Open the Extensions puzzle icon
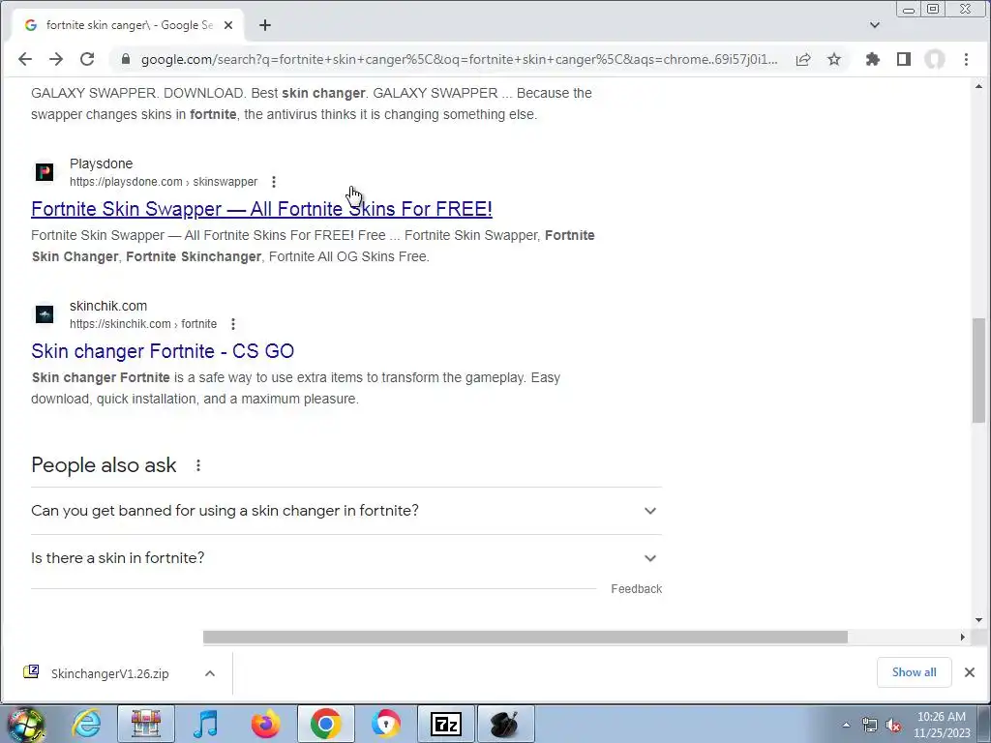The height and width of the screenshot is (743, 991). 873,59
